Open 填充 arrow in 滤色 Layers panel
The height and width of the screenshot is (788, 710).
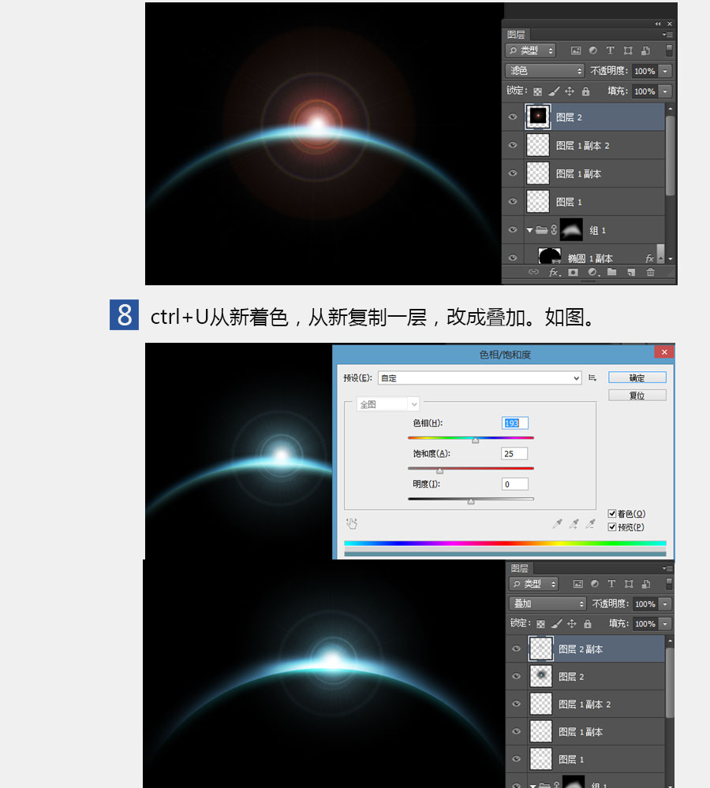(x=665, y=91)
